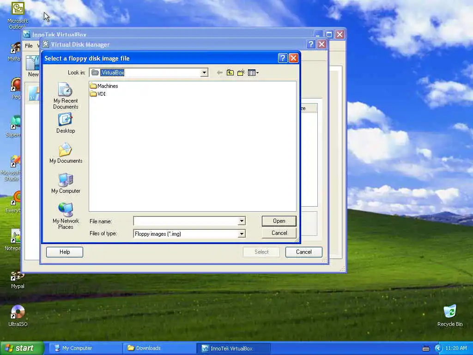
Task: Open My Network Places shortcut
Action: point(66,215)
